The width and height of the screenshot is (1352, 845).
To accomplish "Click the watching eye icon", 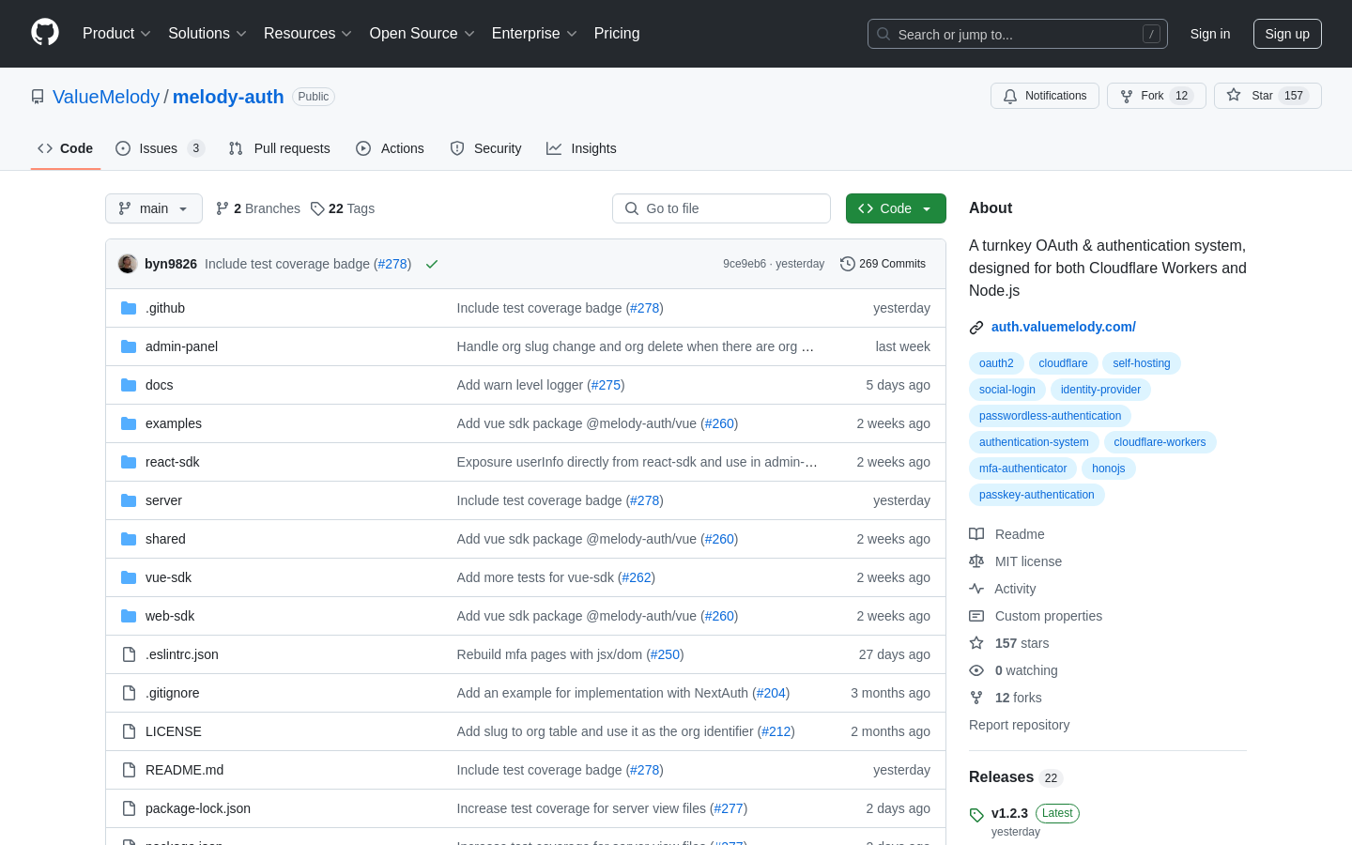I will (x=976, y=670).
